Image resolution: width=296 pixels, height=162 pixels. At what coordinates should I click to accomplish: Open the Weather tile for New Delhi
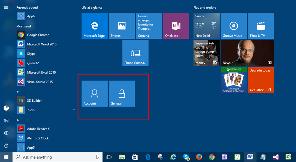[206, 26]
